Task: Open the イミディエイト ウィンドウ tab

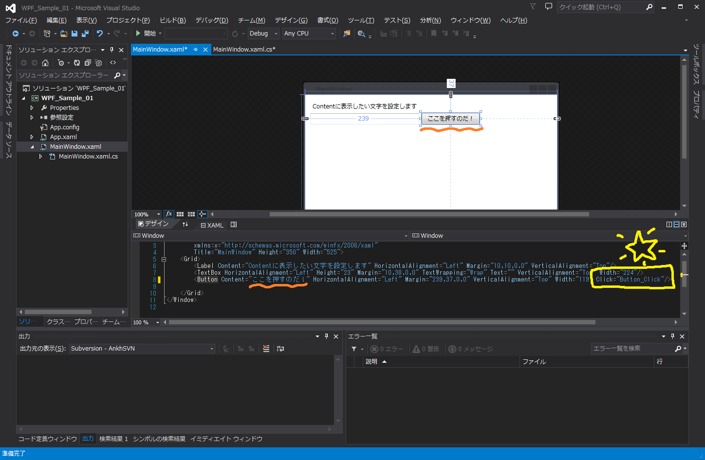Action: coord(226,439)
